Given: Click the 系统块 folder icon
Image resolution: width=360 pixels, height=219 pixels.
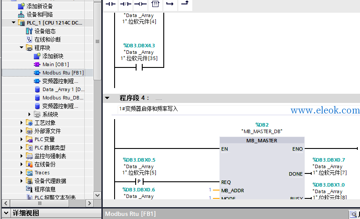Looking at the screenshot, I should coord(37,114).
